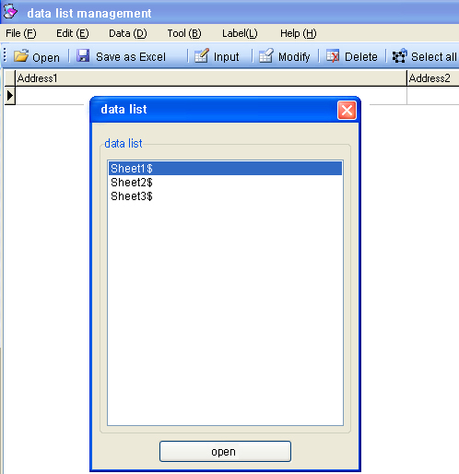Click the Modify table icon
Screen dimensions: 459x474
point(266,56)
